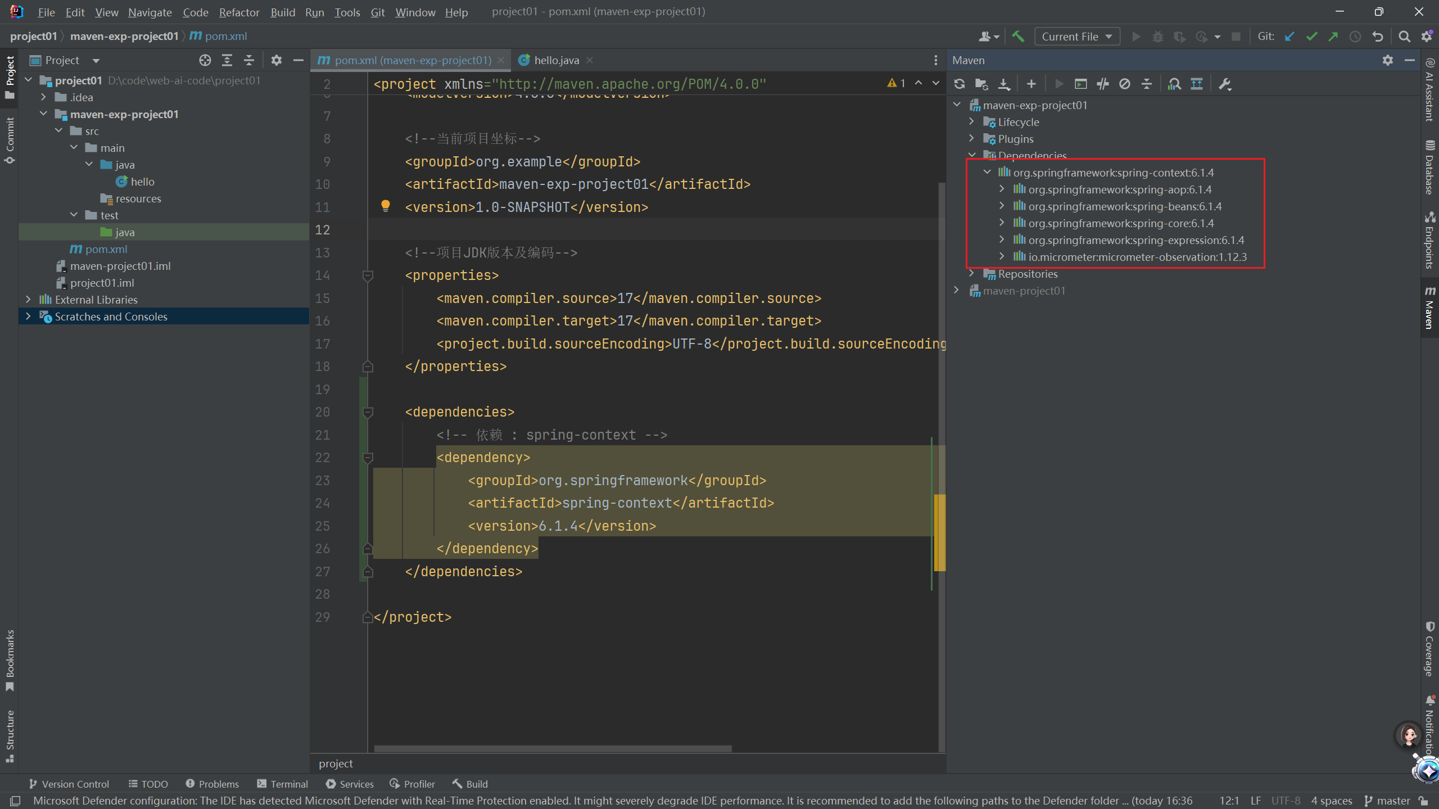The height and width of the screenshot is (809, 1439).
Task: Click the Build project hammer icon
Action: click(x=1018, y=37)
